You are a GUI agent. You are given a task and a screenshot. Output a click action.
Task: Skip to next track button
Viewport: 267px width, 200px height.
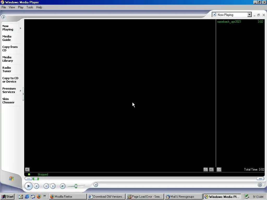pos(53,186)
